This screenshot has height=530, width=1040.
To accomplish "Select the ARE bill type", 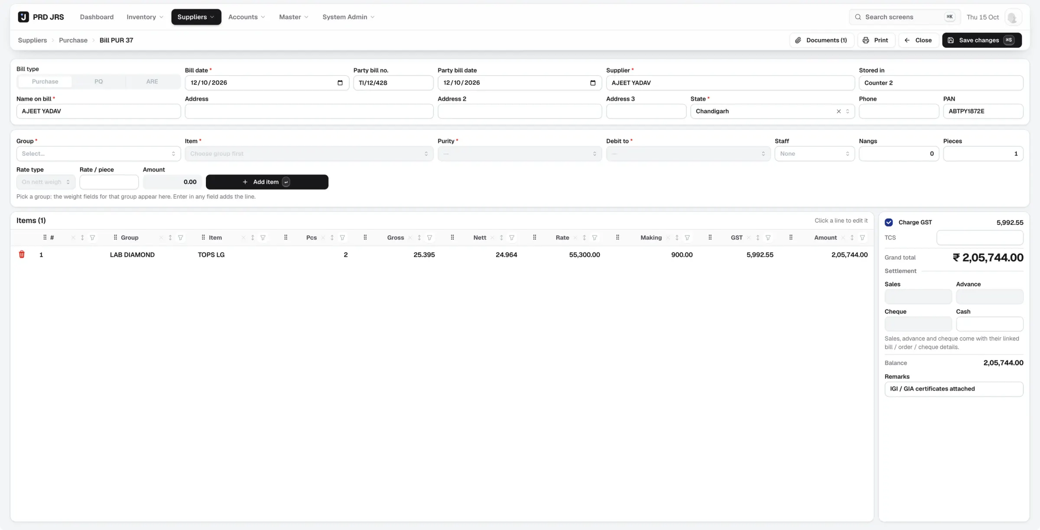I will tap(152, 81).
